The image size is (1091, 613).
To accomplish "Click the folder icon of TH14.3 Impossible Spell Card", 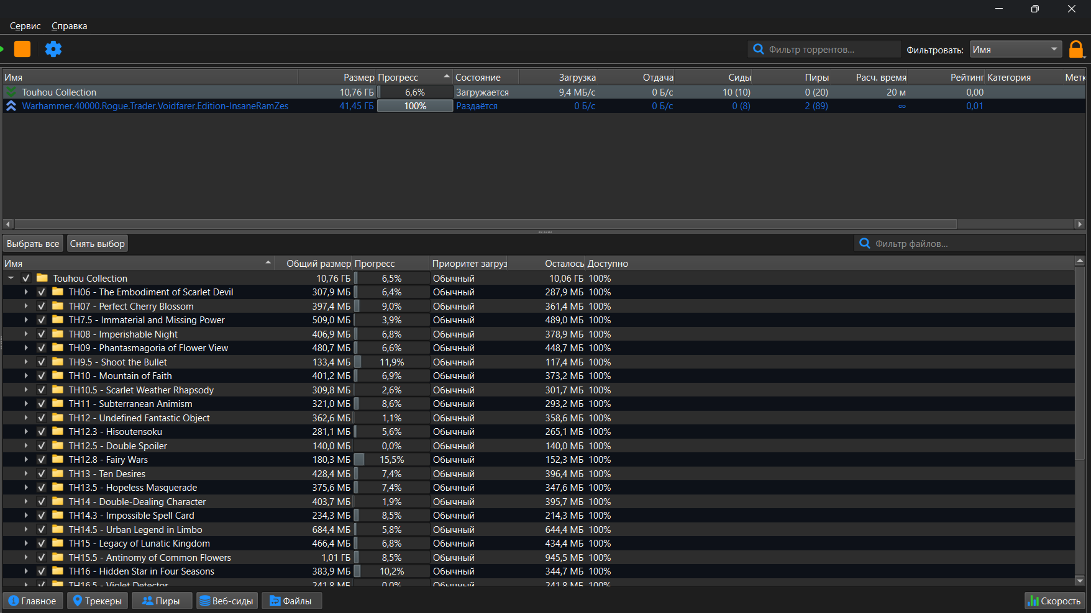I will pos(58,515).
